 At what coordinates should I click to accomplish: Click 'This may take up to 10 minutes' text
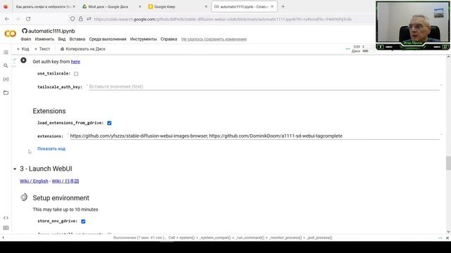click(x=66, y=209)
